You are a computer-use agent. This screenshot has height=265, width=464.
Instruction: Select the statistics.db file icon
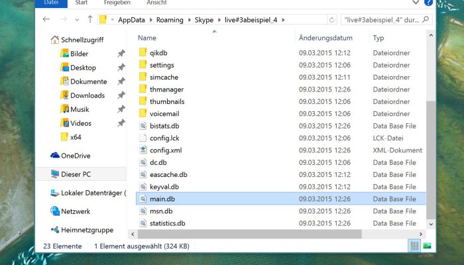tap(143, 223)
